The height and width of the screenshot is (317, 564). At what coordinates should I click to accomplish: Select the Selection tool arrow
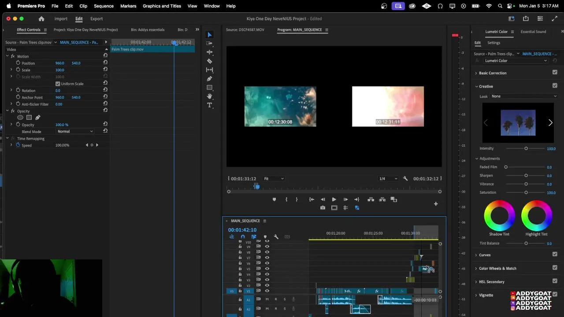[210, 35]
